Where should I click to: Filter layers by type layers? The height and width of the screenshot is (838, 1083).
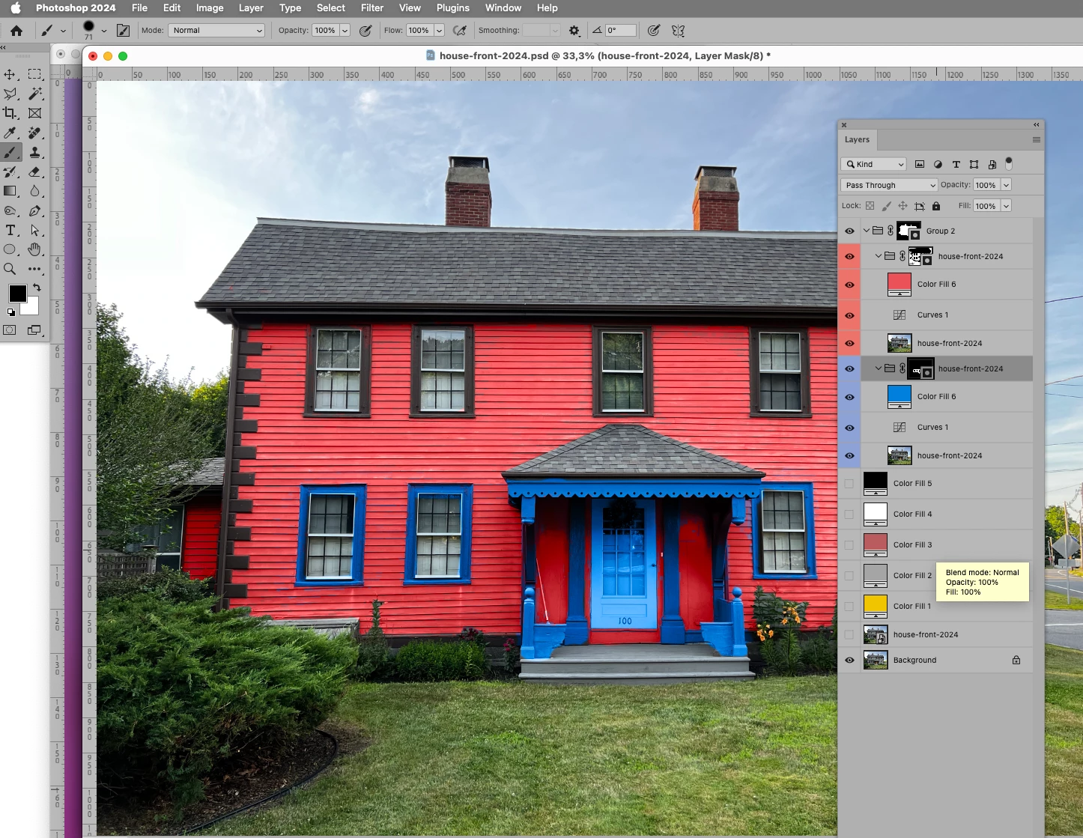point(956,164)
